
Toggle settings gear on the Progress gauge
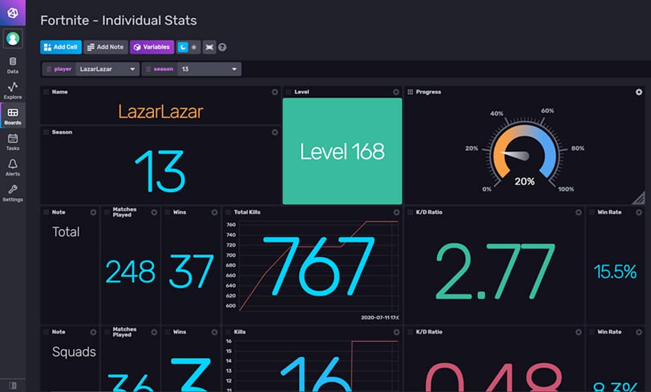tap(638, 92)
